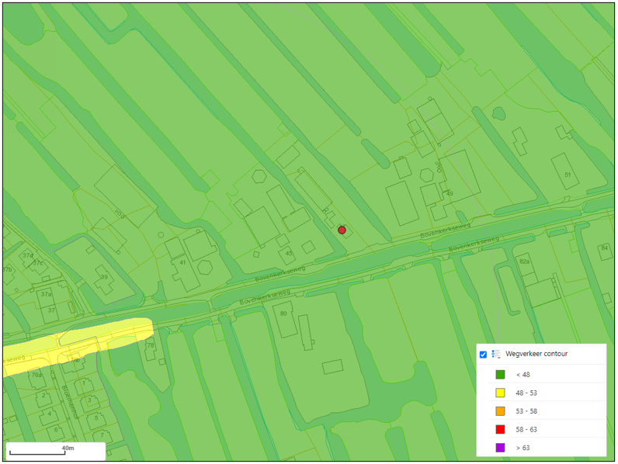The image size is (618, 464).
Task: Click building number 80 on the map
Action: [x=284, y=313]
